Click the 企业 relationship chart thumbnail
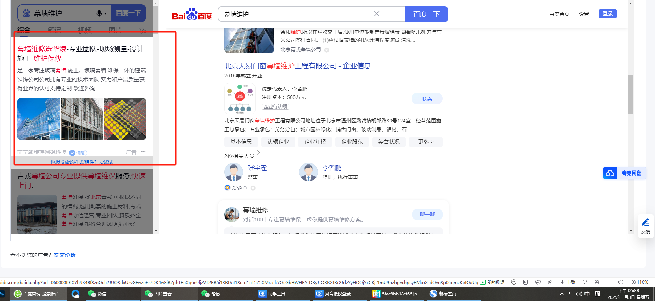655x301 pixels. (x=240, y=99)
